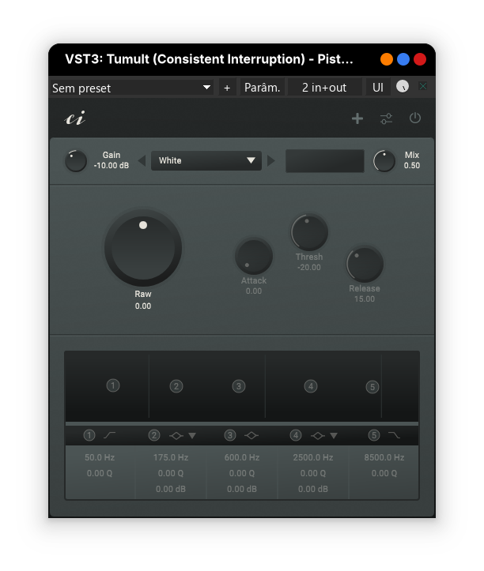Click the bell filter icon for band 3
This screenshot has width=484, height=571.
(251, 435)
